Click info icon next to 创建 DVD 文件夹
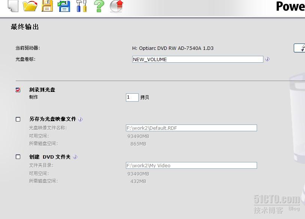305x219 pixels. point(75,157)
